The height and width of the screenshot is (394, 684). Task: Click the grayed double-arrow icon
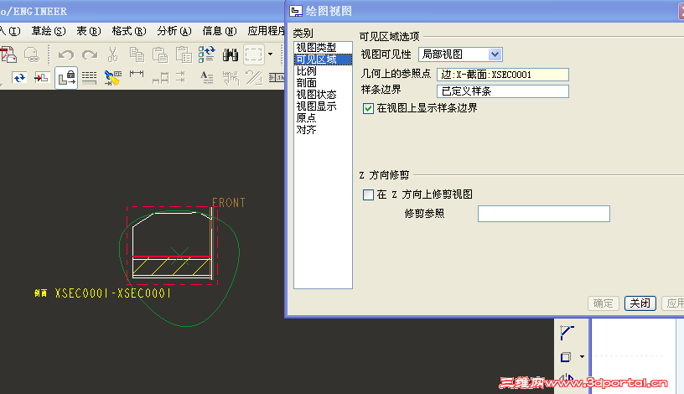[x=180, y=78]
